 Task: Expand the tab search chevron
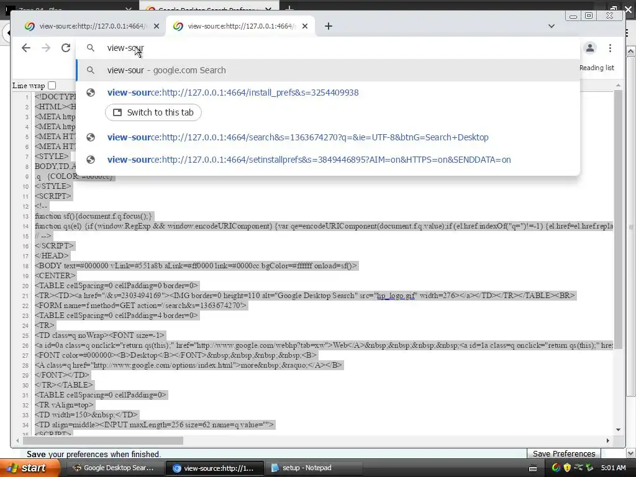pyautogui.click(x=552, y=26)
